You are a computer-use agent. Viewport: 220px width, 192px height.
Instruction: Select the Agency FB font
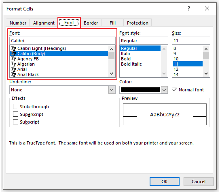(59, 59)
